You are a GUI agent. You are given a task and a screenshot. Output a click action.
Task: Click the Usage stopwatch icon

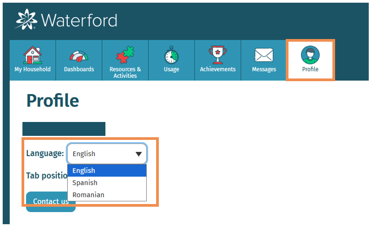point(171,55)
